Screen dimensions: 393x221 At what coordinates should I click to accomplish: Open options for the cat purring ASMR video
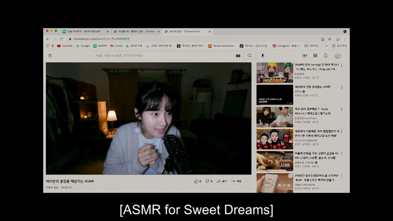coord(342,153)
